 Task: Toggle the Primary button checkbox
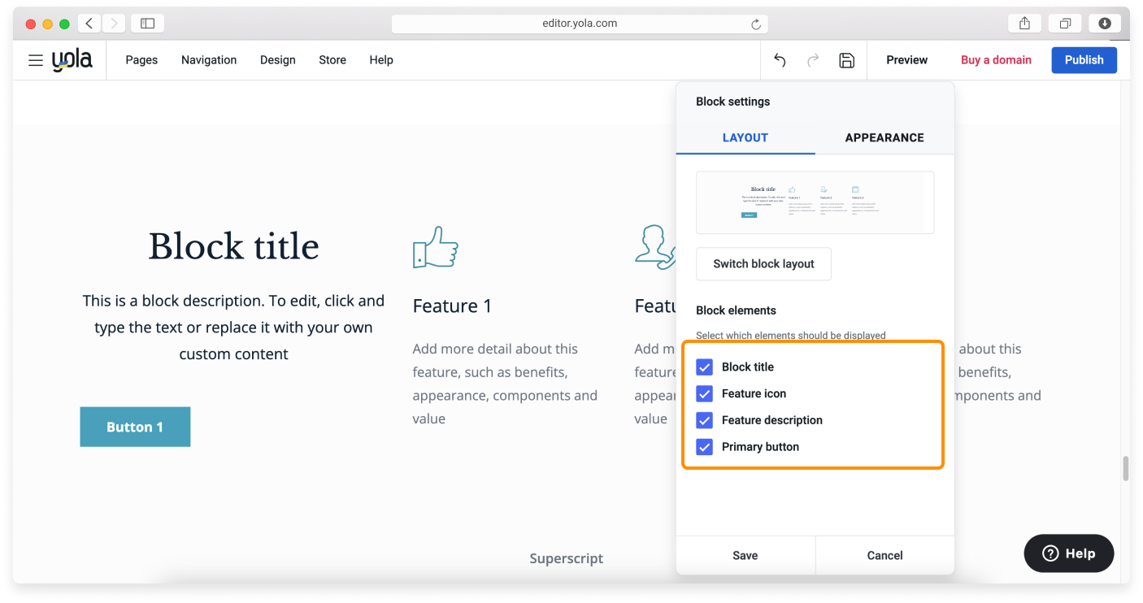click(x=705, y=447)
